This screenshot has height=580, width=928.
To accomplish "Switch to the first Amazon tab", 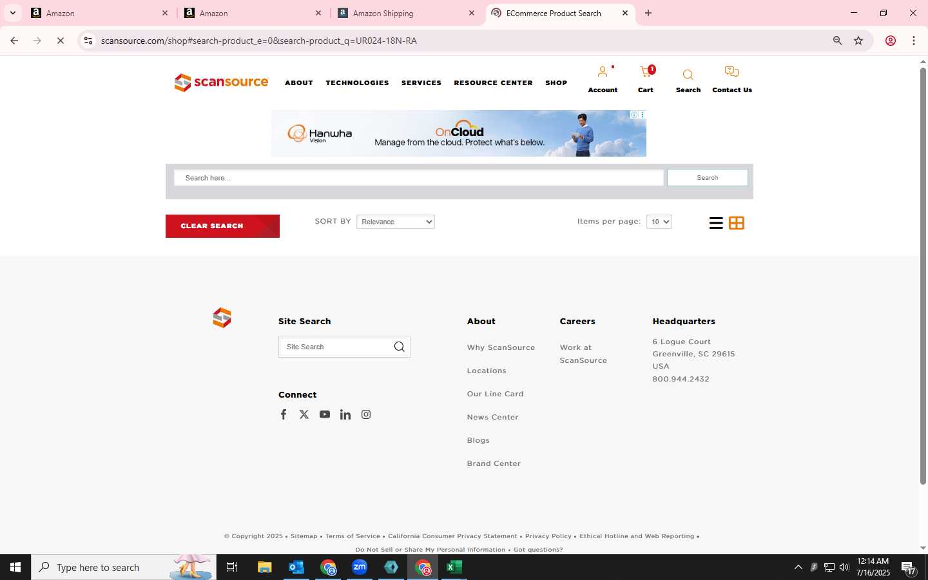I will (100, 13).
